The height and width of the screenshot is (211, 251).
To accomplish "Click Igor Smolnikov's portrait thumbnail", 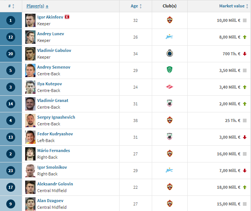I will tap(30, 171).
